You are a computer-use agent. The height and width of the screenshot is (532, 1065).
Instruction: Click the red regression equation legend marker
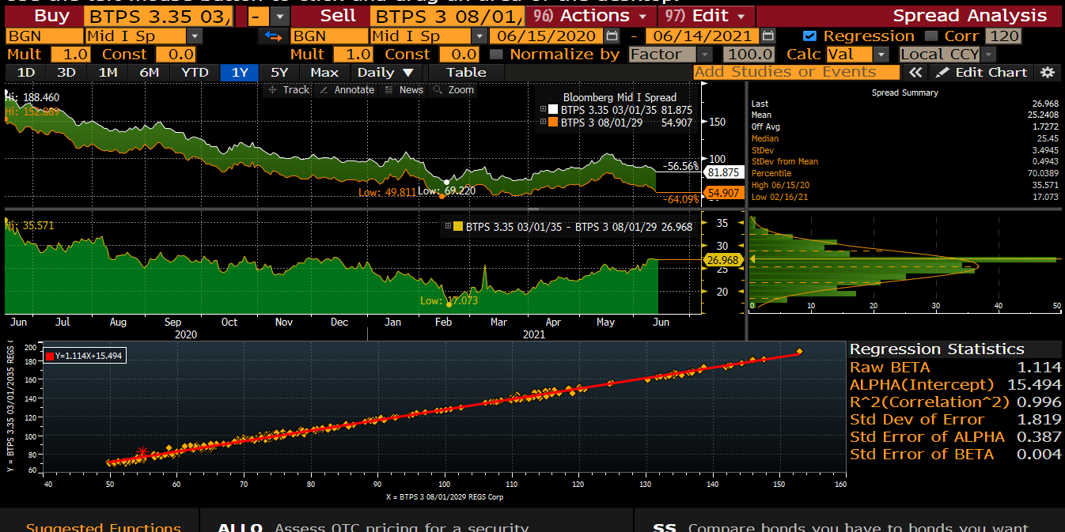click(50, 357)
